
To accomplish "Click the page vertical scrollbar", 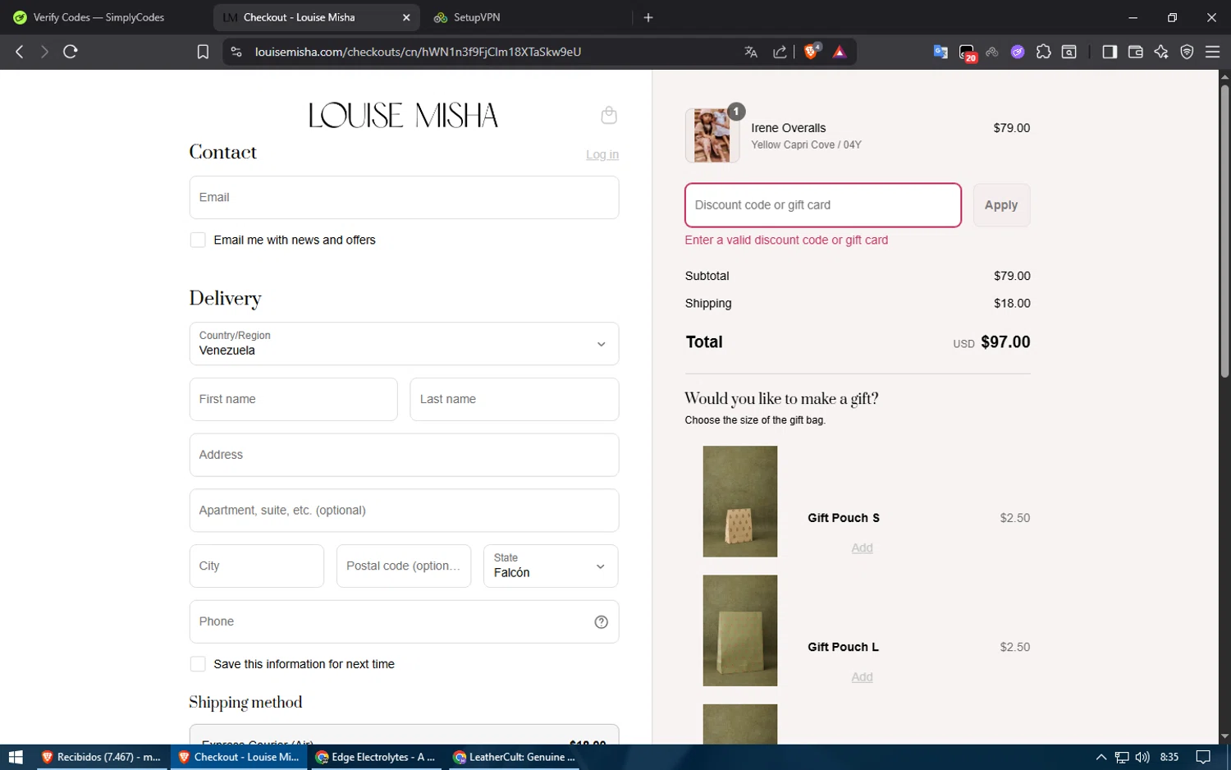I will (x=1224, y=230).
